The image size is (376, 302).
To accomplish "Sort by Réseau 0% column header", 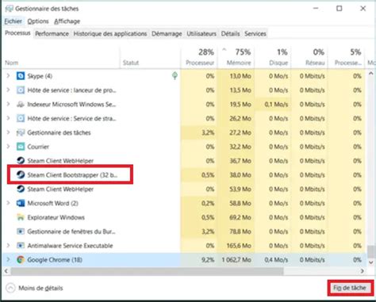I will click(x=309, y=57).
